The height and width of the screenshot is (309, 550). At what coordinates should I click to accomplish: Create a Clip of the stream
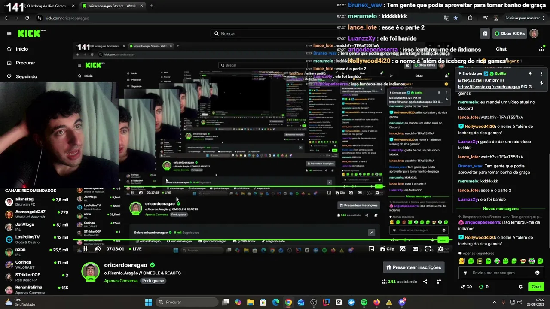pos(387,249)
